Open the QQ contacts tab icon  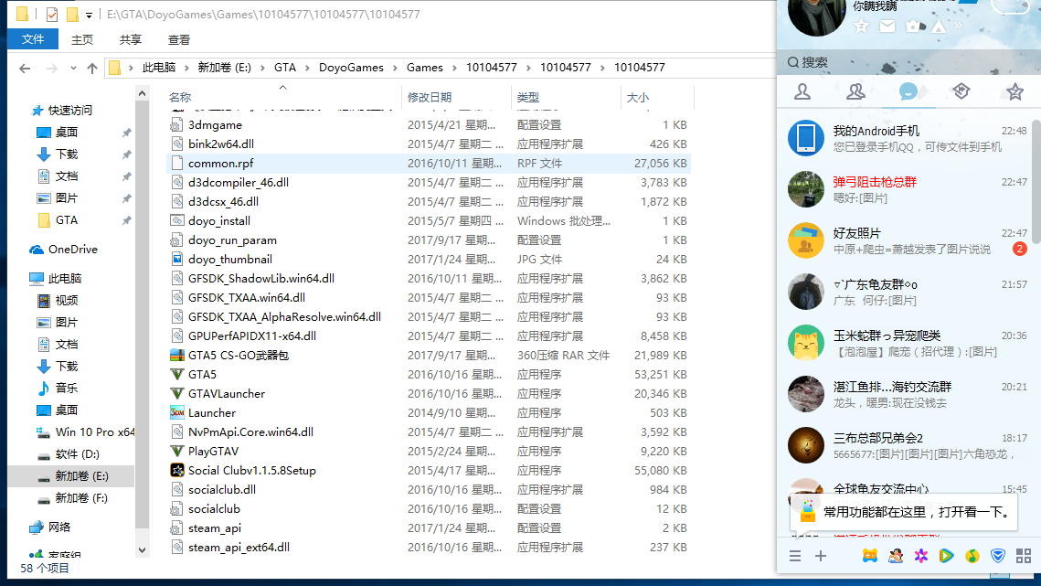coord(802,91)
